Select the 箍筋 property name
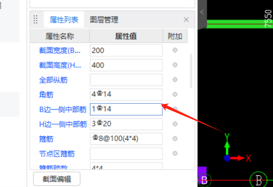Image resolution: width=273 pixels, height=187 pixels. (46, 139)
